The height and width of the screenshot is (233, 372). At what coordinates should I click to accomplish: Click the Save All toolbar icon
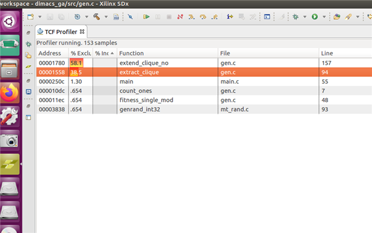tap(61, 17)
